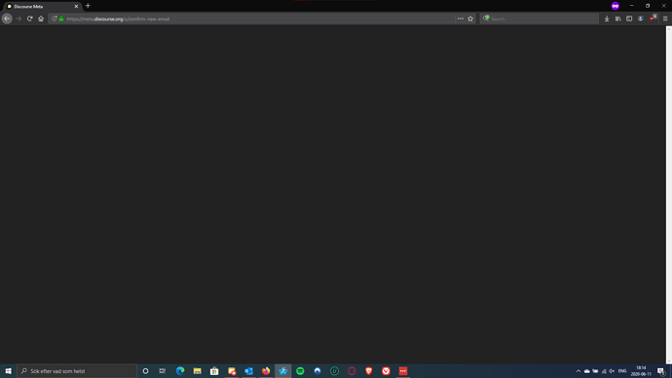672x378 pixels.
Task: Open the downloads panel
Action: tap(607, 19)
